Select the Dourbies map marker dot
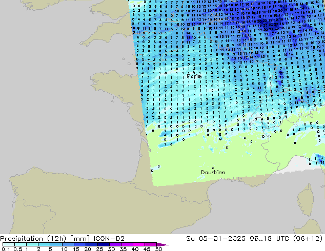 coord(213,168)
